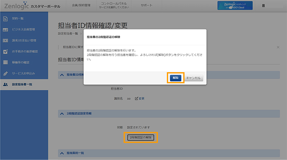Close the notice bar with X
Image resolution: width=287 pixels, height=160 pixels.
[278, 47]
